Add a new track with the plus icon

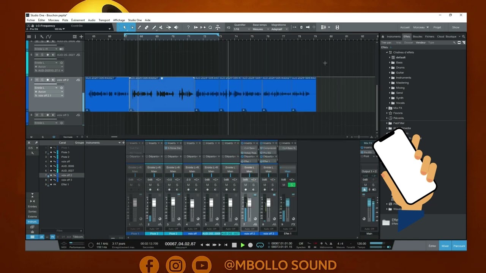tap(81, 37)
